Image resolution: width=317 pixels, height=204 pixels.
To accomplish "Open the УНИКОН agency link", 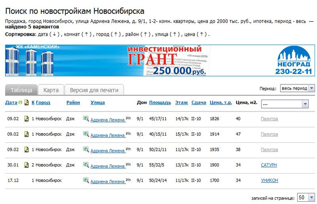I will click(269, 180).
